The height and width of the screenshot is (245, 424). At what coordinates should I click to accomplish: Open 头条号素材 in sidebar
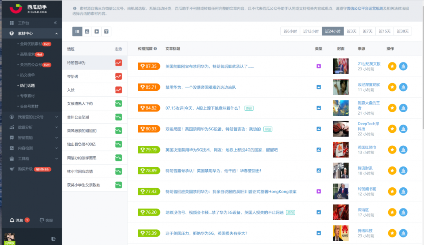tap(29, 106)
